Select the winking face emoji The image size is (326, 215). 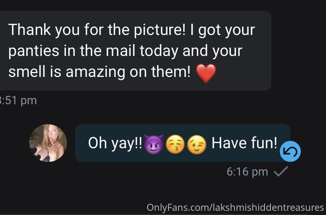(x=197, y=144)
